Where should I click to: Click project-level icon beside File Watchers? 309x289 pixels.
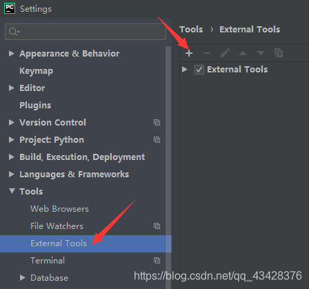157,226
